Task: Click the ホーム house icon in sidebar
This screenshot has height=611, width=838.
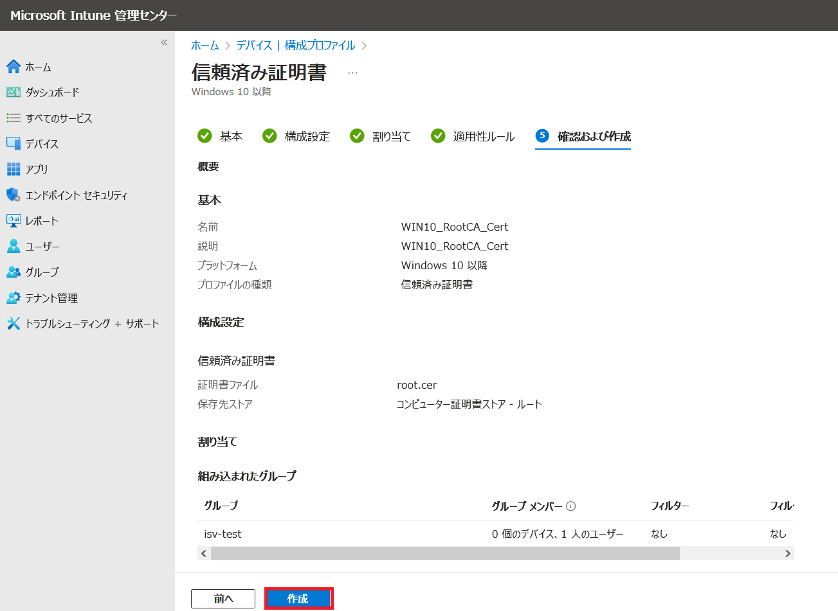Action: pyautogui.click(x=14, y=66)
